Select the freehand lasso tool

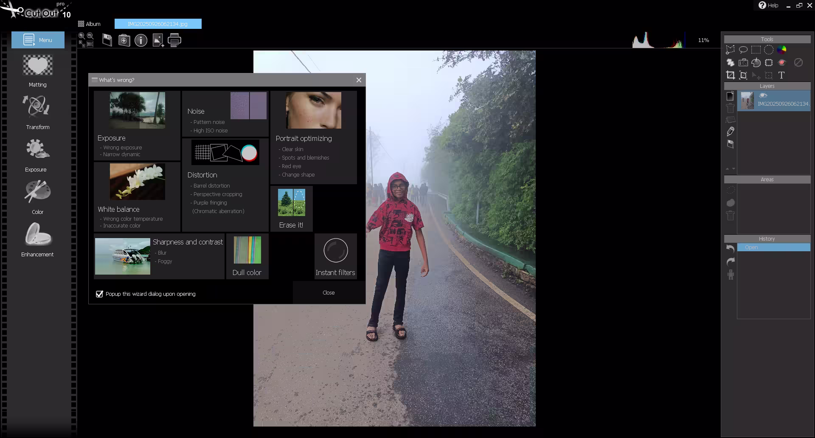743,50
